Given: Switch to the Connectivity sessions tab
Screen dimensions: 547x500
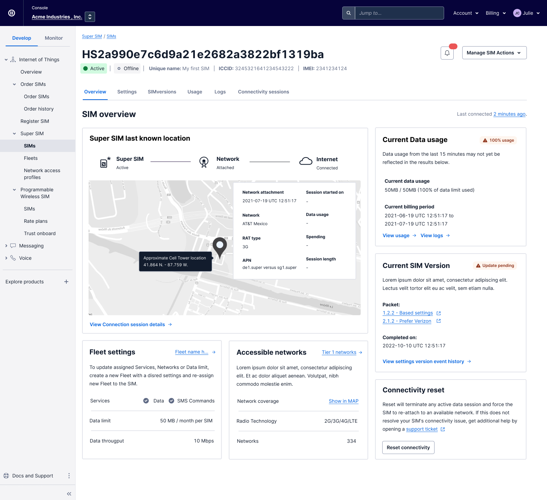Looking at the screenshot, I should pos(263,92).
